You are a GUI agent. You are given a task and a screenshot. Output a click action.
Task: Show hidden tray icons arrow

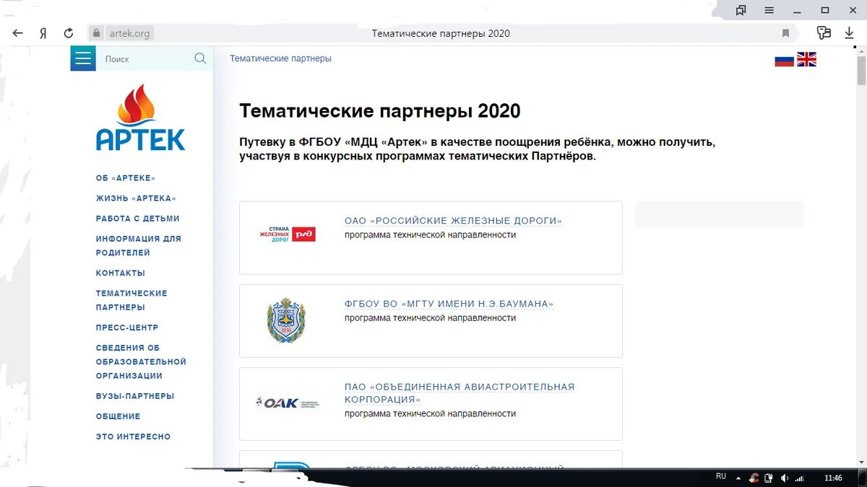click(x=738, y=478)
